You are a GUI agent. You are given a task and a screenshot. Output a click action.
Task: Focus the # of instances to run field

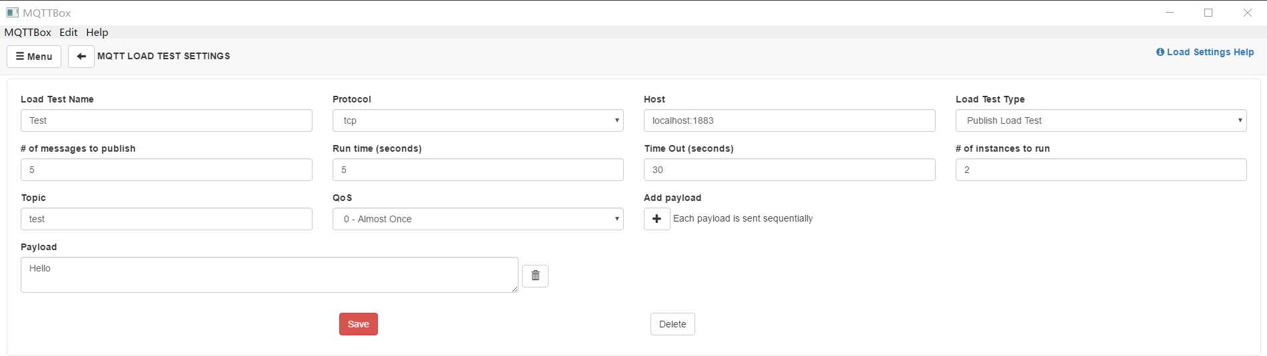coord(1101,170)
